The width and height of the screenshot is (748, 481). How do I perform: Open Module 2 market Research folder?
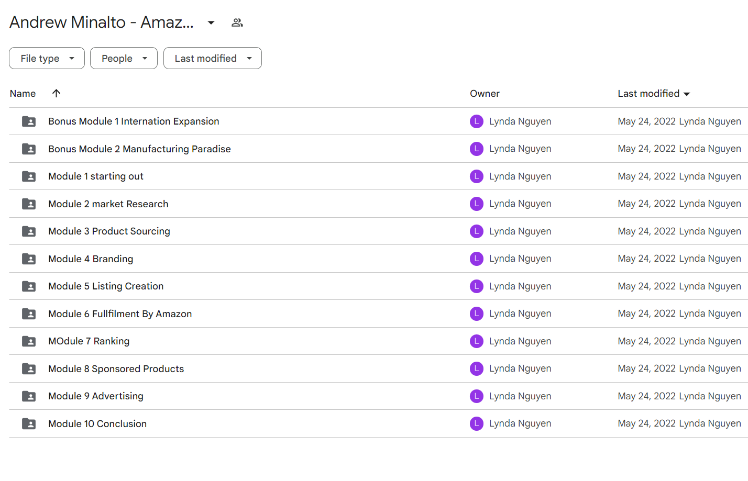[x=108, y=204]
